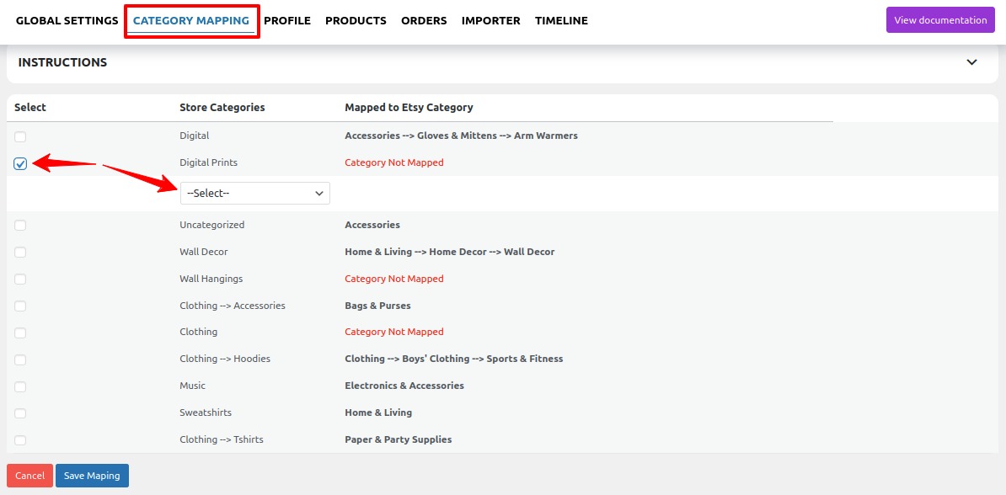
Task: Switch to the Importer tab
Action: click(x=491, y=20)
